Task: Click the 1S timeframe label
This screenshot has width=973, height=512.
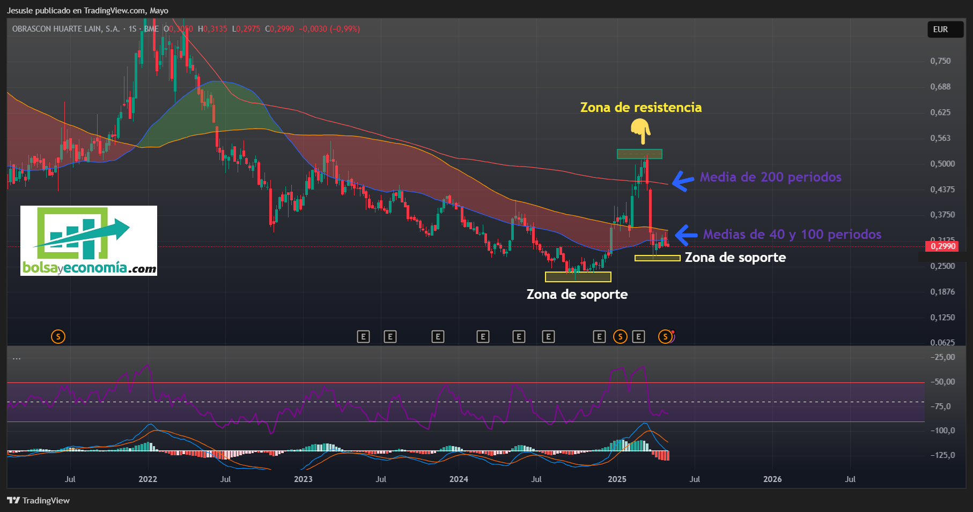Action: tap(132, 29)
